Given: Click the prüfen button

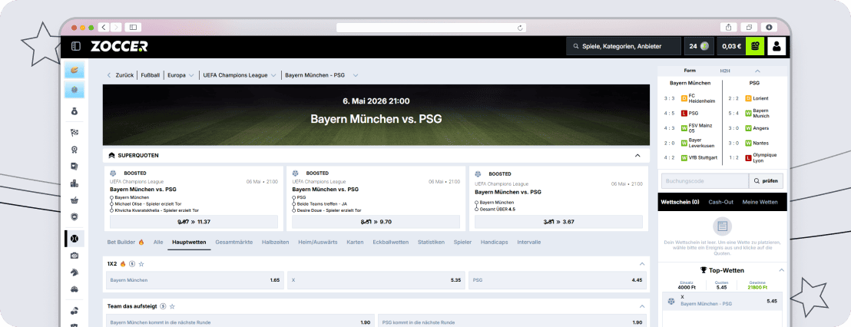Looking at the screenshot, I should tap(766, 181).
